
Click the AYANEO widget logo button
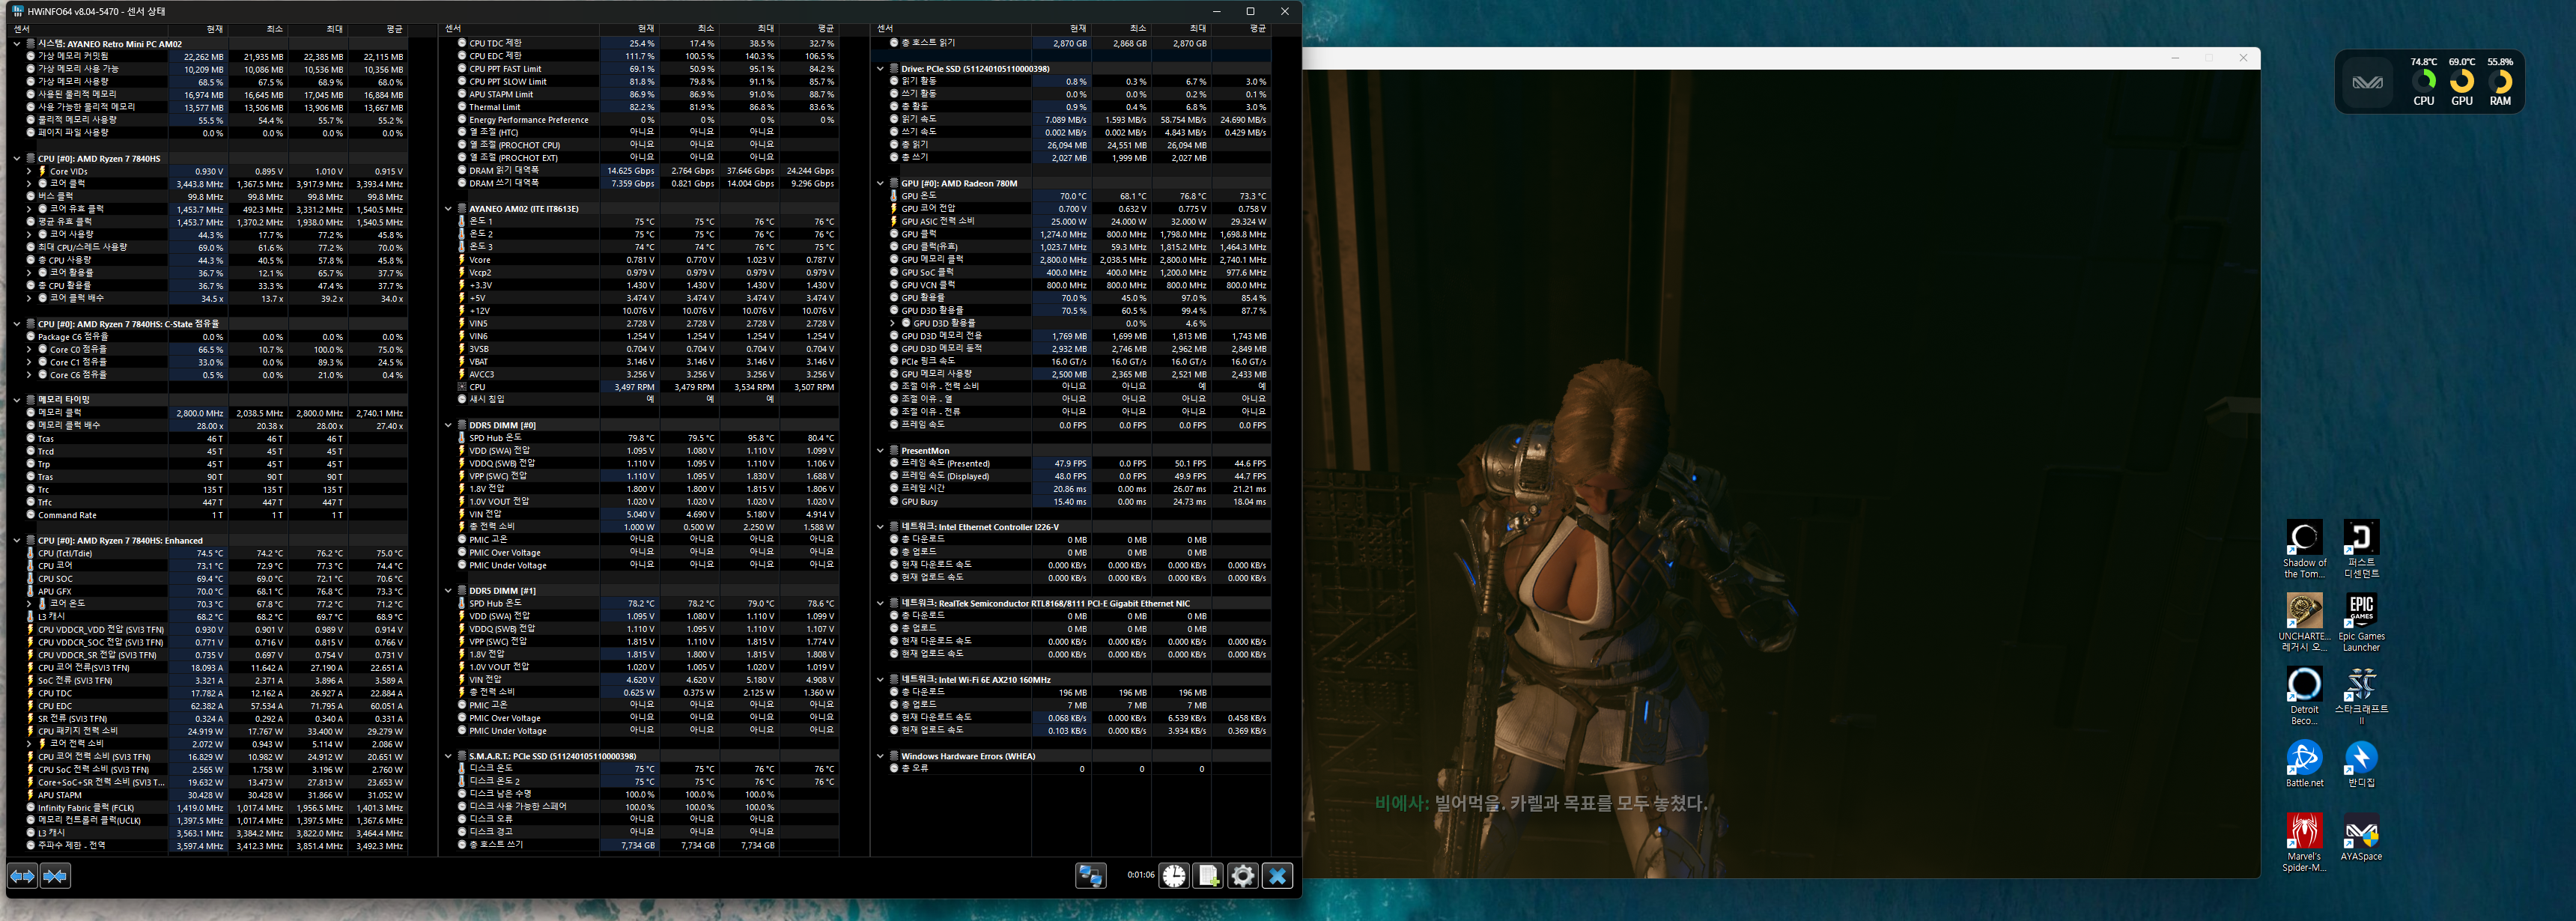tap(2367, 82)
